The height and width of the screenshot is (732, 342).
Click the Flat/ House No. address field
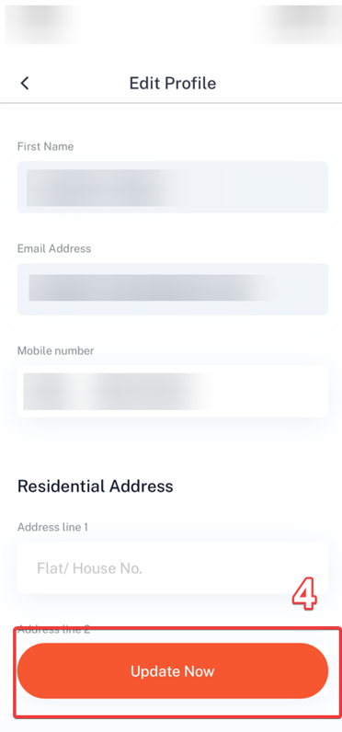[173, 567]
